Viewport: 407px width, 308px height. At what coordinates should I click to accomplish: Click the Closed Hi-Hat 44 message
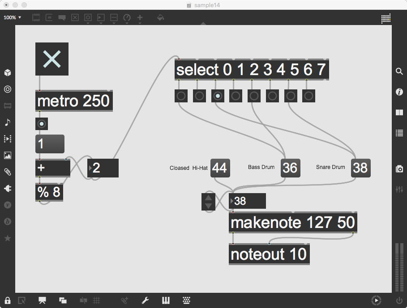point(220,168)
